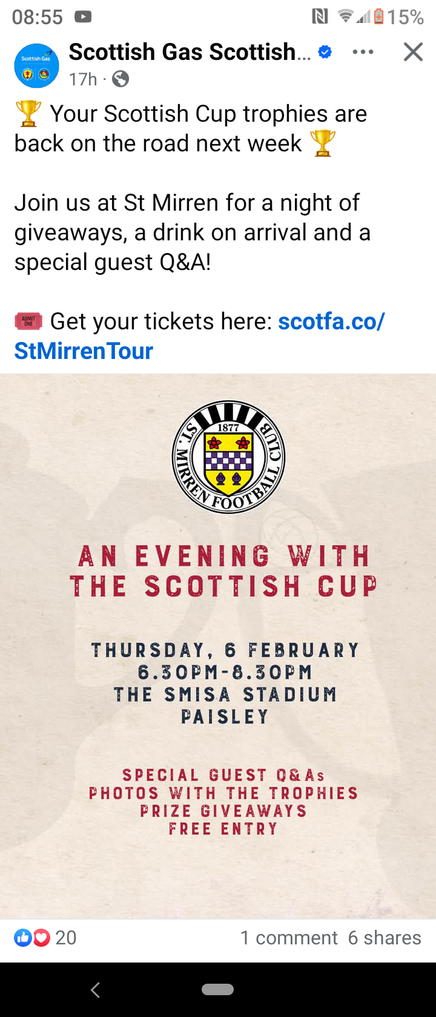Open the three-dot post options menu
Screen dimensions: 436x1017
363,53
